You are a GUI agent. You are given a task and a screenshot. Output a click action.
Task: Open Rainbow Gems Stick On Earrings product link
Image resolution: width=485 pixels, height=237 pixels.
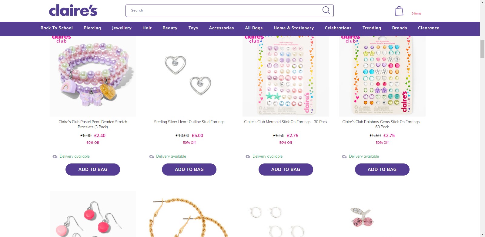tap(382, 124)
